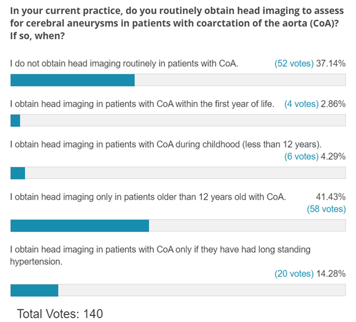
Task: Click the "(58 votes)" link
Action: pos(326,209)
